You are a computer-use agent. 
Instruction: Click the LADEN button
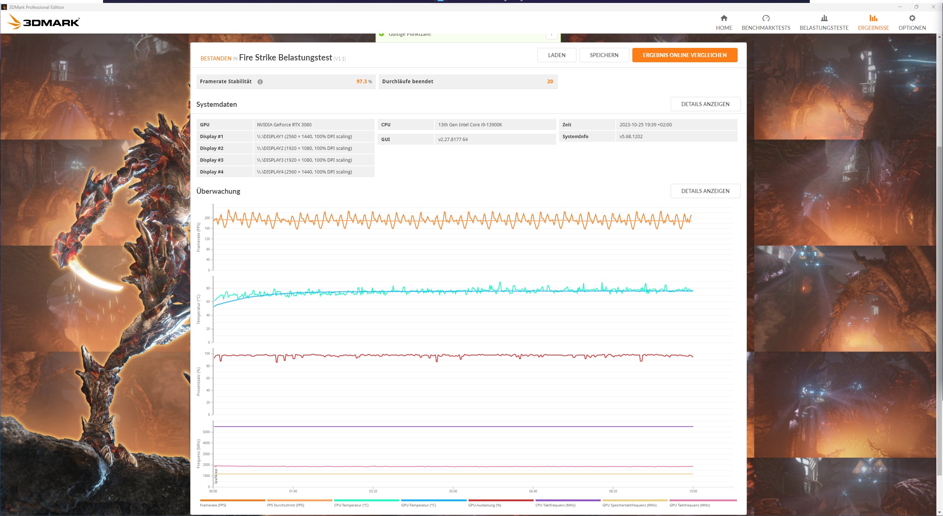(x=557, y=55)
